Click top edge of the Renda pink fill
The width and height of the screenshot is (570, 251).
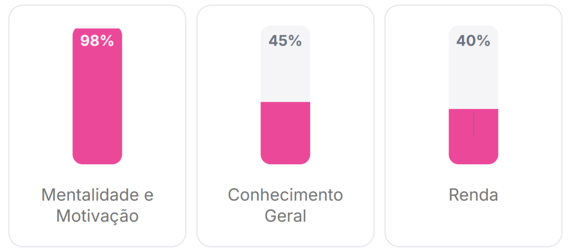[x=473, y=110]
